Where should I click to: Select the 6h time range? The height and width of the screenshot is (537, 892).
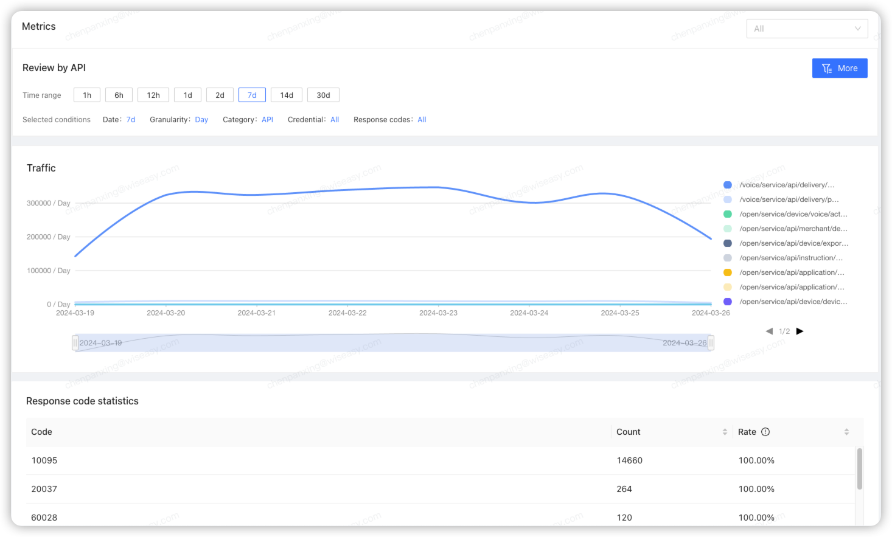point(119,95)
